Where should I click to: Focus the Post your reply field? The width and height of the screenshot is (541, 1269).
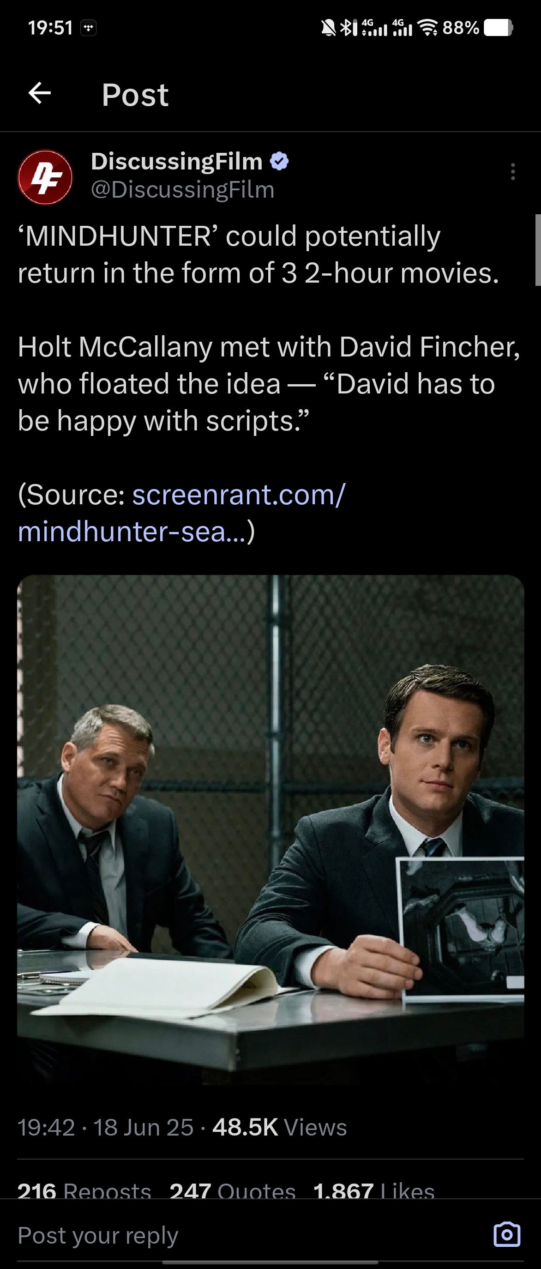[x=246, y=1235]
